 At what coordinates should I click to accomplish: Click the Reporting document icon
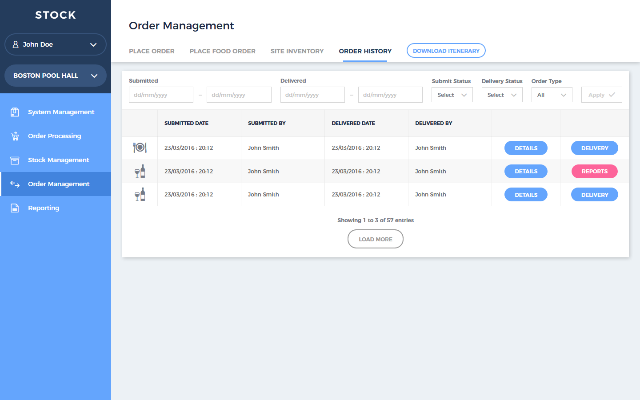(x=15, y=208)
